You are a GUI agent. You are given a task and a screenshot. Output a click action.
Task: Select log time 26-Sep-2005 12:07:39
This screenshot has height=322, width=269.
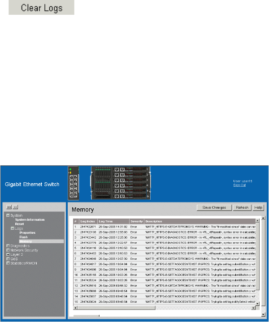pos(113,259)
